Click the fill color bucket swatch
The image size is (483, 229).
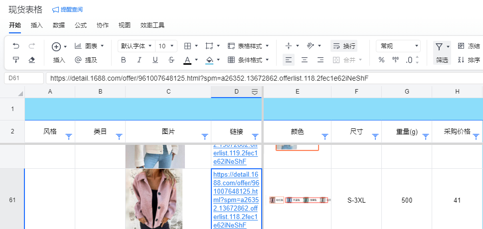(209, 60)
